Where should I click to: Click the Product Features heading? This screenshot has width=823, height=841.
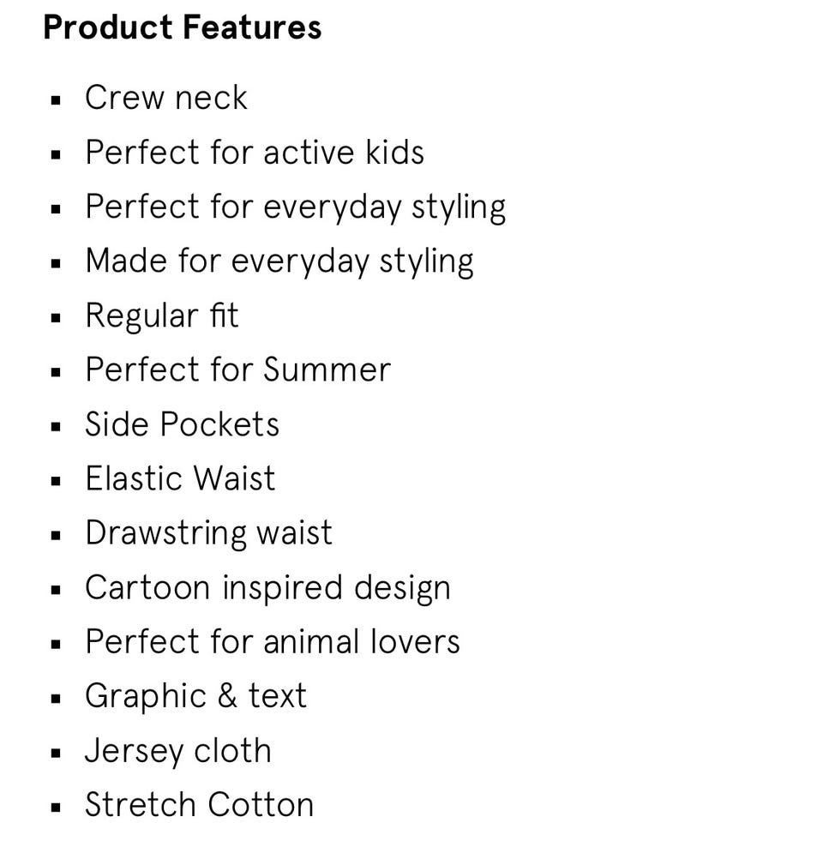(x=182, y=27)
